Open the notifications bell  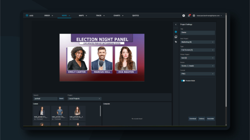click(189, 15)
